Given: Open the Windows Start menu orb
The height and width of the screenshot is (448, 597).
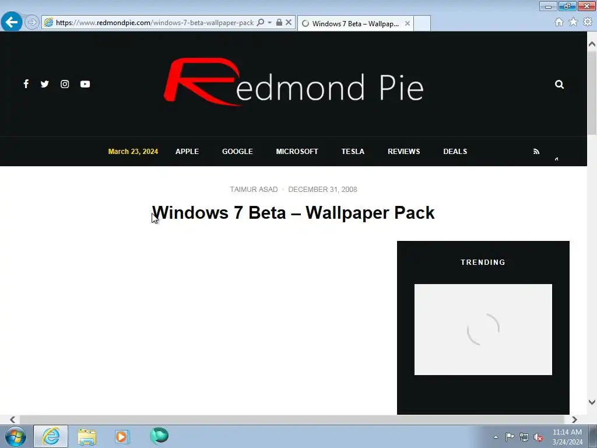Looking at the screenshot, I should tap(16, 436).
